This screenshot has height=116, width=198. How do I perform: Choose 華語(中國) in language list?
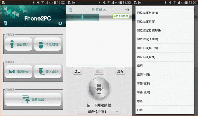point(165,75)
